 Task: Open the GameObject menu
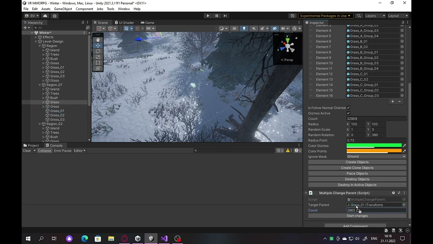point(63,9)
